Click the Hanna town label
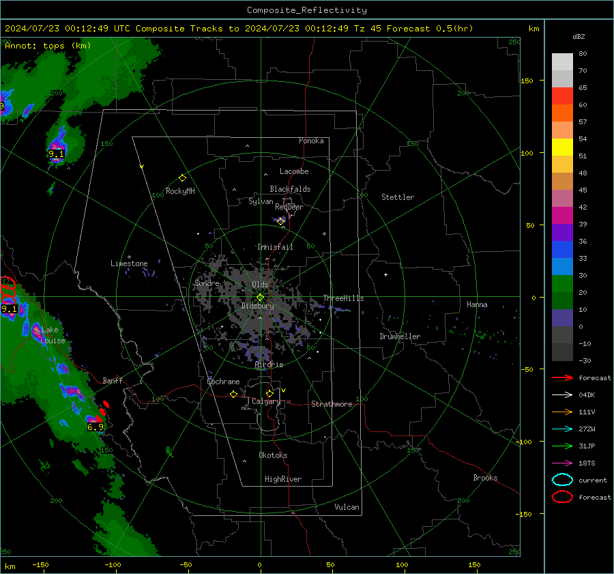Viewport: 614px width, 574px height. (477, 304)
